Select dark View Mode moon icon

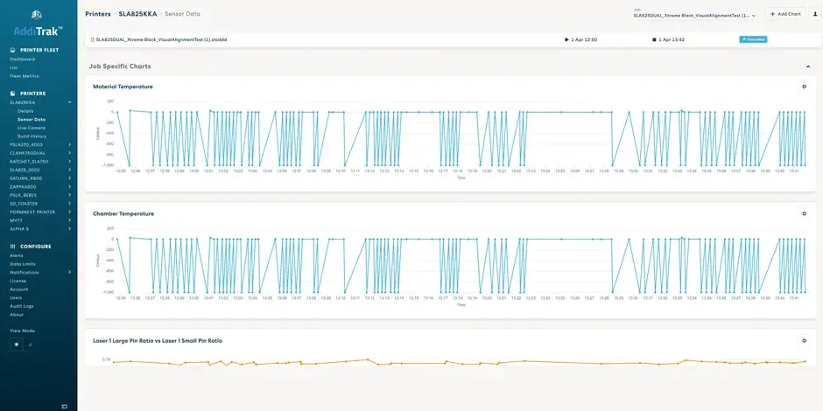[30, 345]
